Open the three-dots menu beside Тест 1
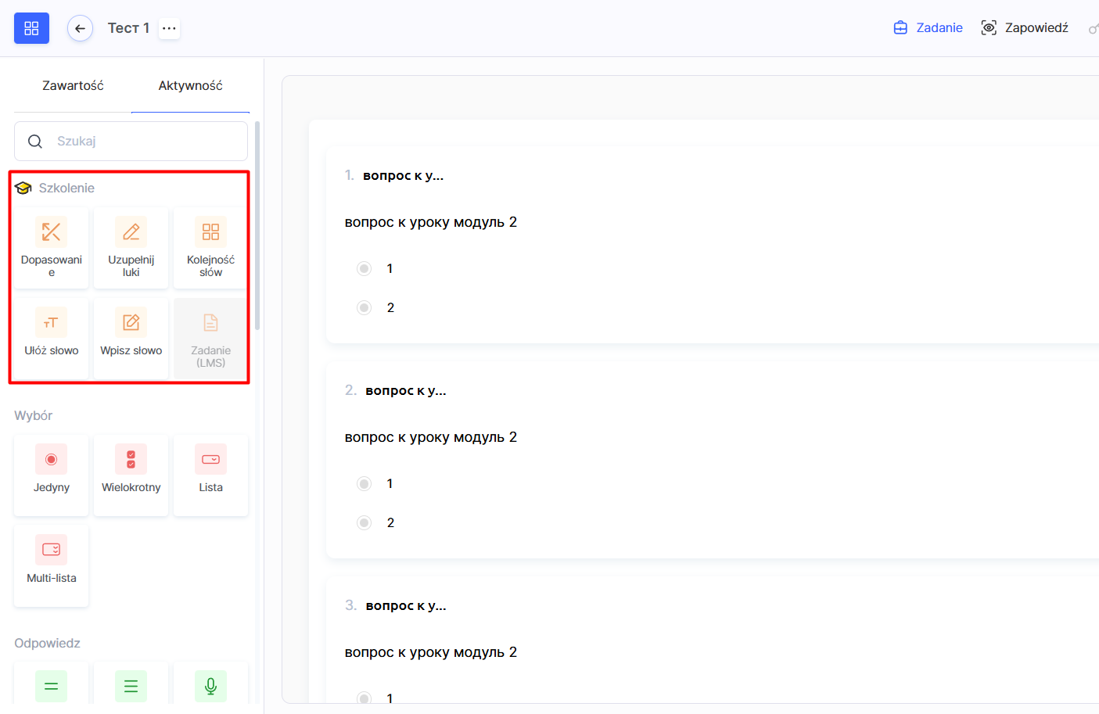 pos(169,28)
